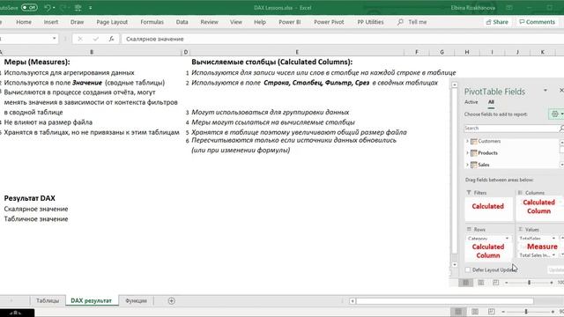The width and height of the screenshot is (564, 317).
Task: Switch to the Функции sheet tab
Action: coord(136,301)
